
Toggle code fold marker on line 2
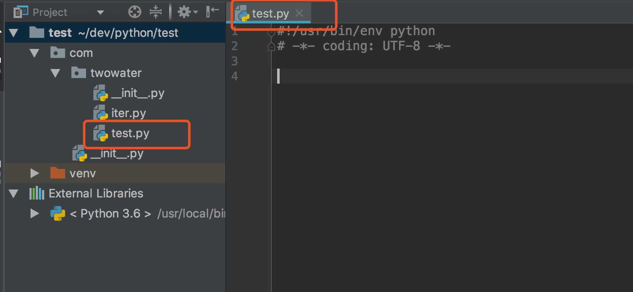pyautogui.click(x=271, y=46)
